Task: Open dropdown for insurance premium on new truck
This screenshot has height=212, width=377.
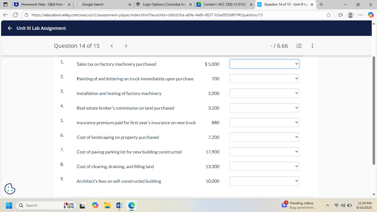Action: point(264,123)
